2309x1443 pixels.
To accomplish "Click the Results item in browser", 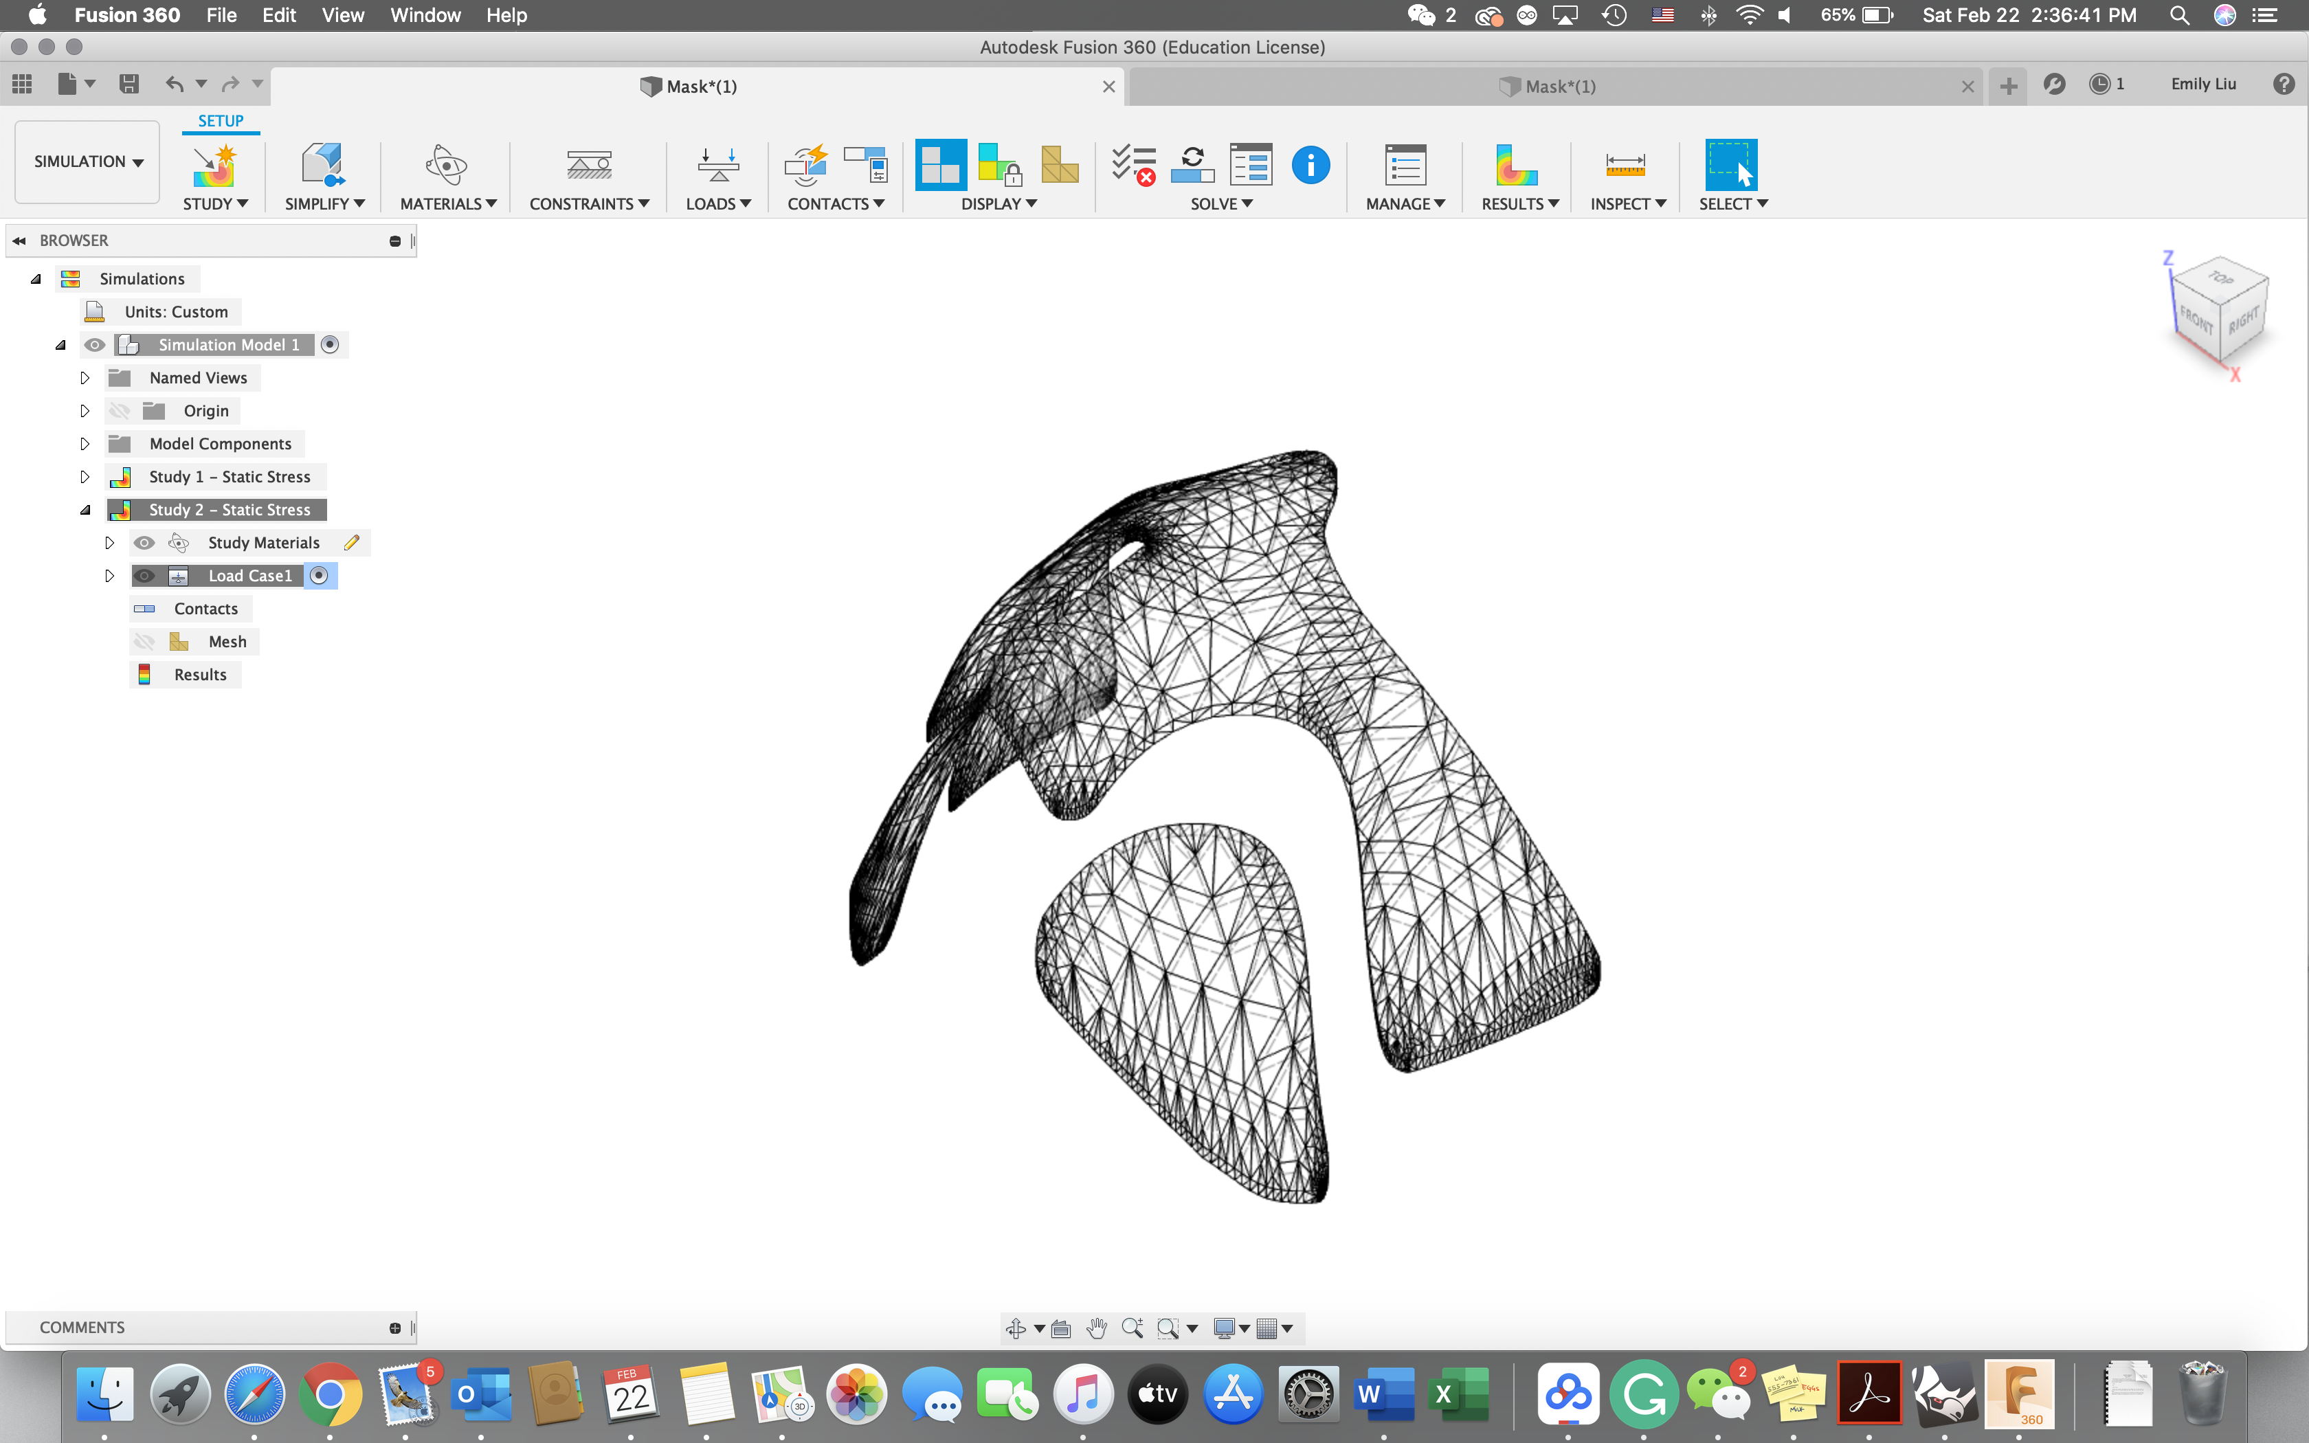I will click(199, 675).
